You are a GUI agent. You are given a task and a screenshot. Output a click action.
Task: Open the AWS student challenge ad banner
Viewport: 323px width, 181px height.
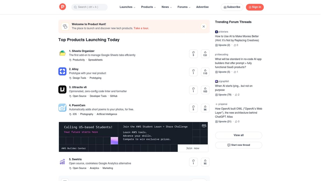[x=133, y=137]
